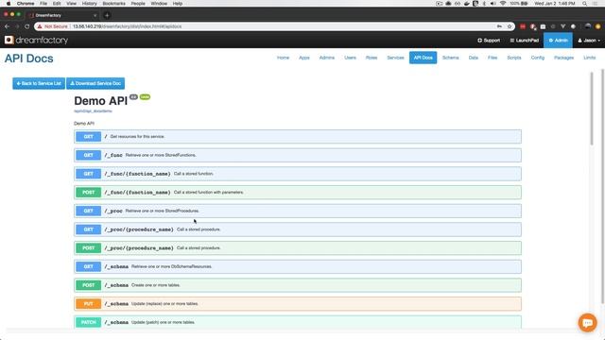Select the Admin header button
Viewport: 605px width, 340px height.
(x=558, y=41)
